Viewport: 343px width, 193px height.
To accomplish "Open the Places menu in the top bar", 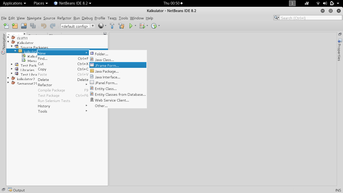I will [x=41, y=3].
